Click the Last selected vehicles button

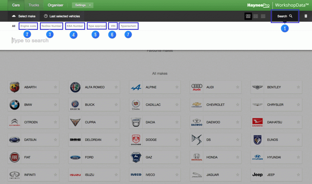point(62,16)
